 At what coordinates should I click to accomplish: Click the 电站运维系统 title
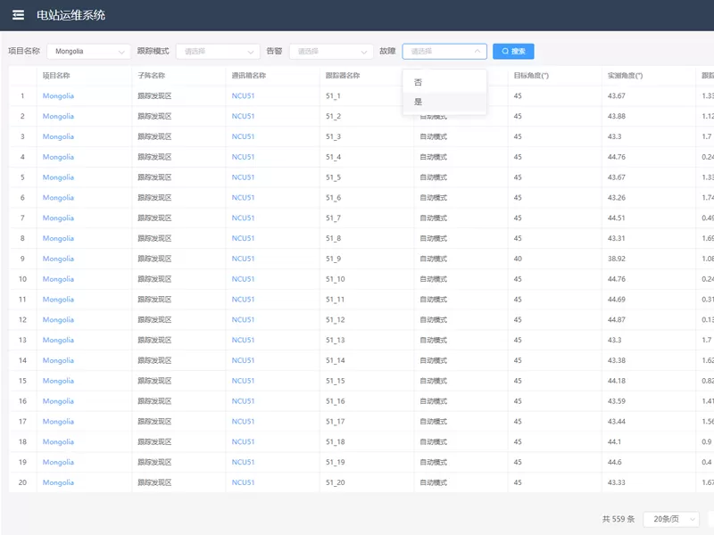point(71,15)
